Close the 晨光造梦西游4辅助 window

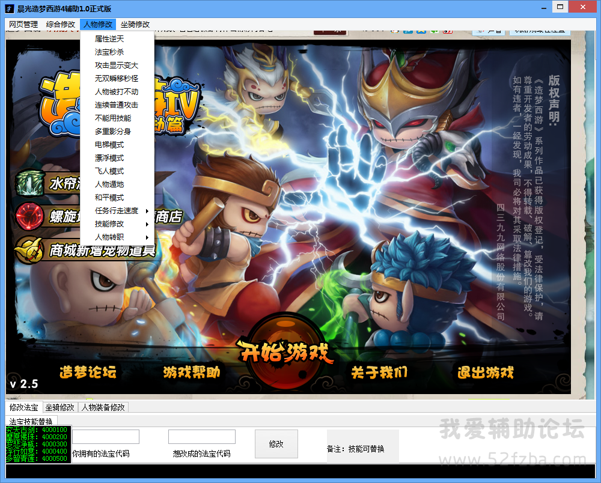(x=582, y=7)
